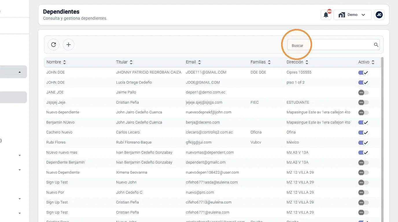Sort by Activo column arrows
This screenshot has height=222, width=398.
pyautogui.click(x=373, y=62)
